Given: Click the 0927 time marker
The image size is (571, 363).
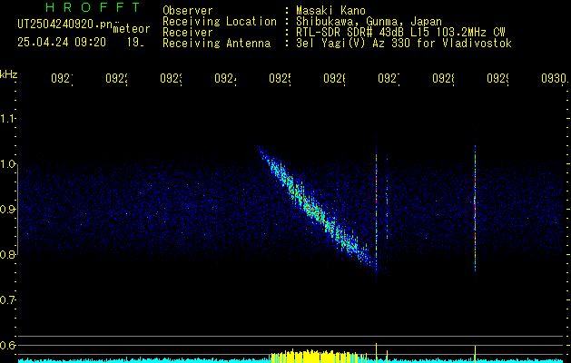Looking at the screenshot, I should [x=389, y=79].
